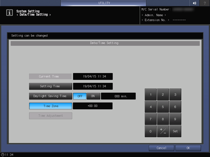Click the Date/Time Setting header bar
The width and height of the screenshot is (210, 157).
tap(105, 43)
